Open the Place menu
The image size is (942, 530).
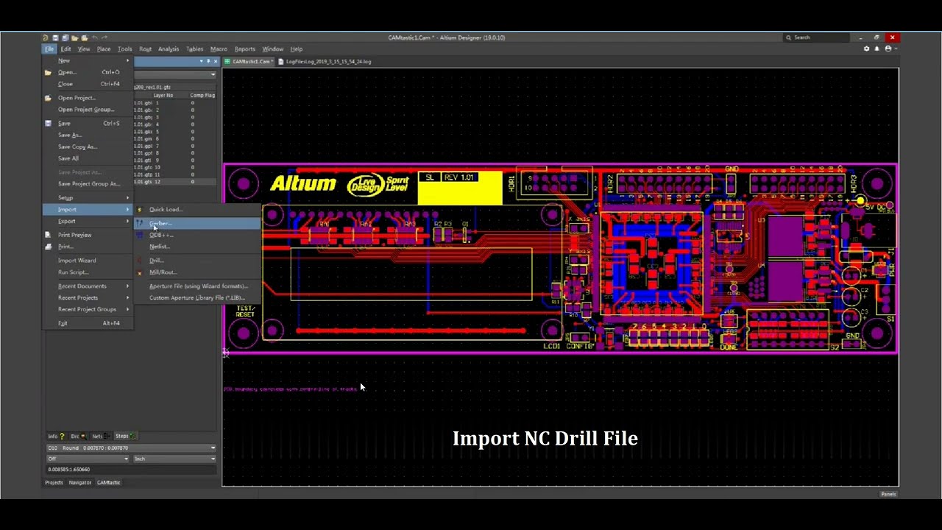click(x=104, y=49)
